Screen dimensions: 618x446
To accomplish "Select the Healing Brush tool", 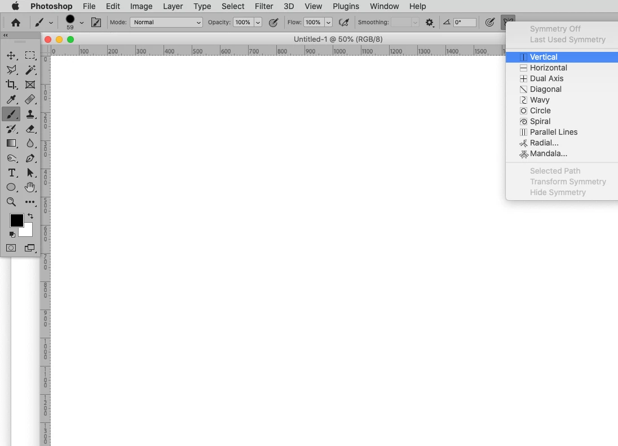I will [x=30, y=99].
